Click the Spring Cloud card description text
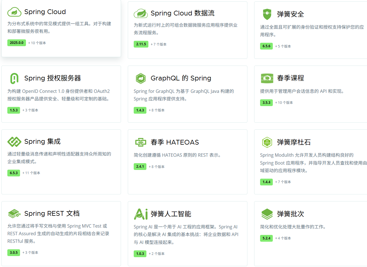 coord(59,28)
